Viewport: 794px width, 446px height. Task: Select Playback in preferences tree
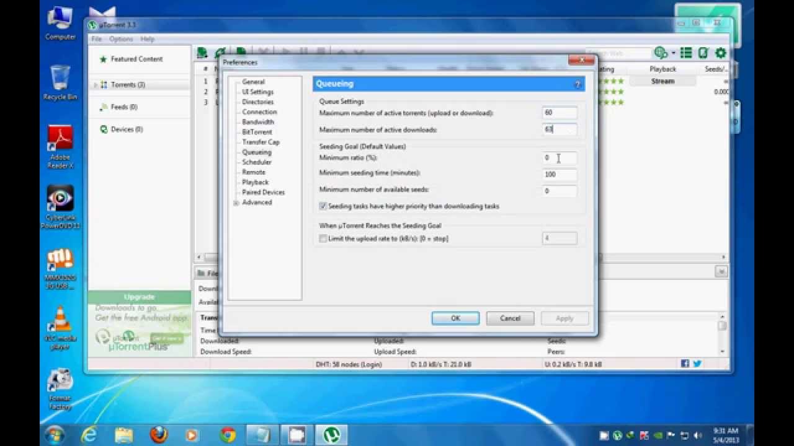255,182
